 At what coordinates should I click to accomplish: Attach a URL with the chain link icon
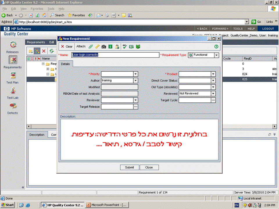[97, 46]
